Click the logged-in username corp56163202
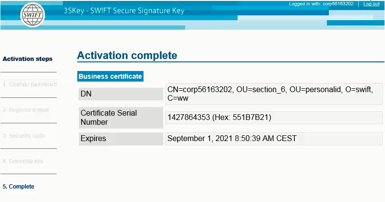Screen dimensions: 385x202 point(338,4)
